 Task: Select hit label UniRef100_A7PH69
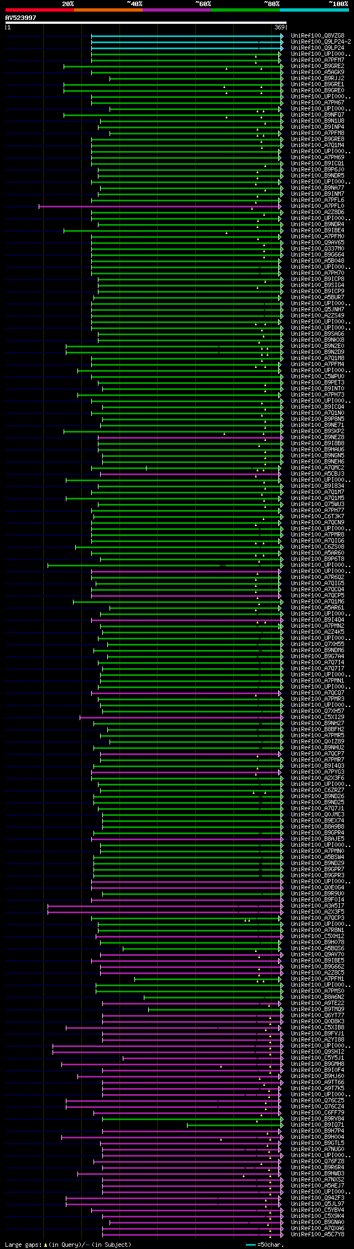[x=317, y=158]
